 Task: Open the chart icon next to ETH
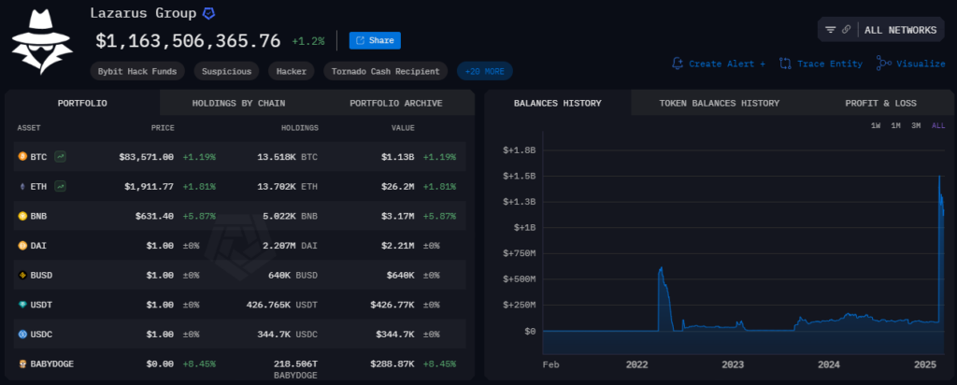pyautogui.click(x=60, y=186)
